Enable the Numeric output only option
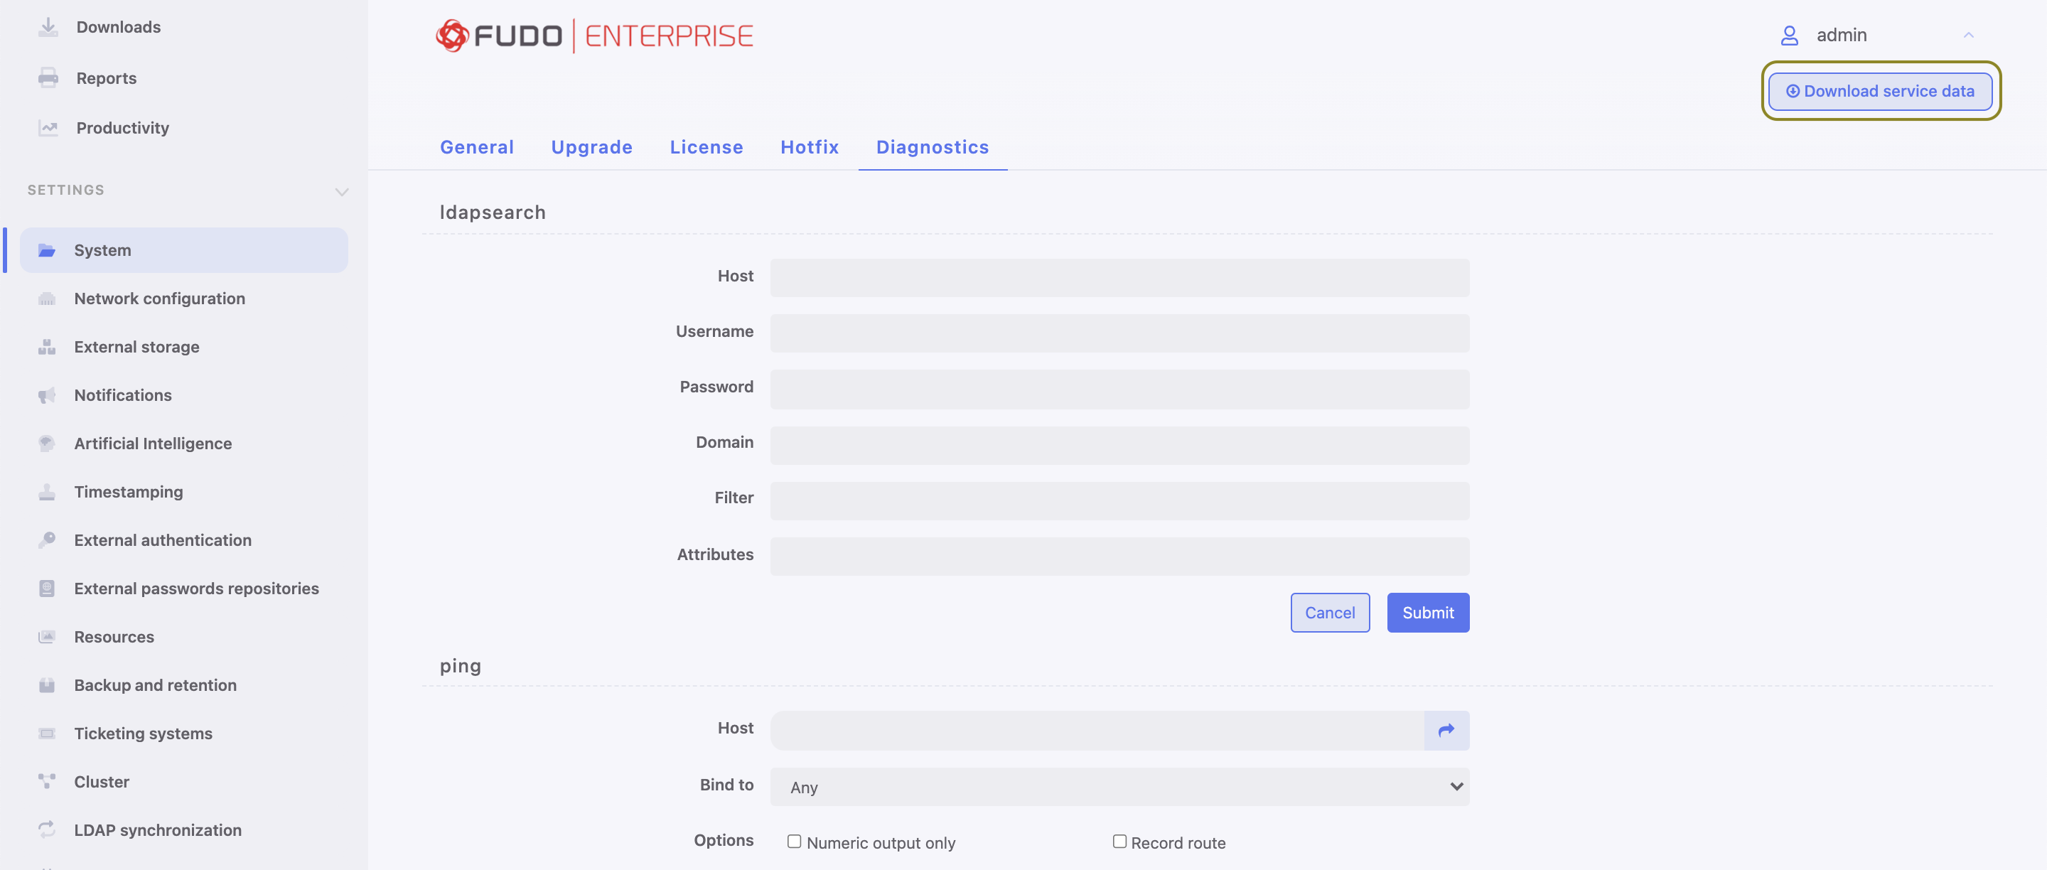The height and width of the screenshot is (870, 2047). click(x=794, y=842)
